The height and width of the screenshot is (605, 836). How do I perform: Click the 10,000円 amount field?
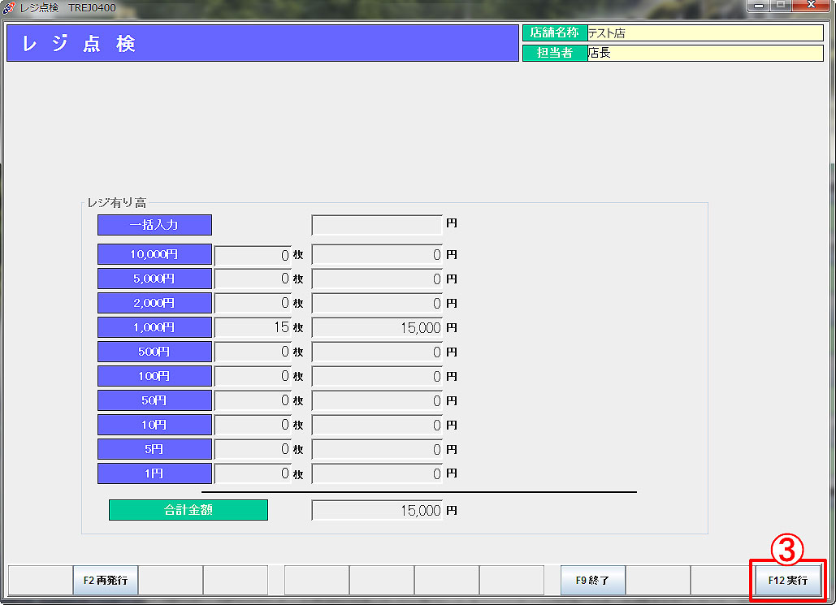pos(377,255)
